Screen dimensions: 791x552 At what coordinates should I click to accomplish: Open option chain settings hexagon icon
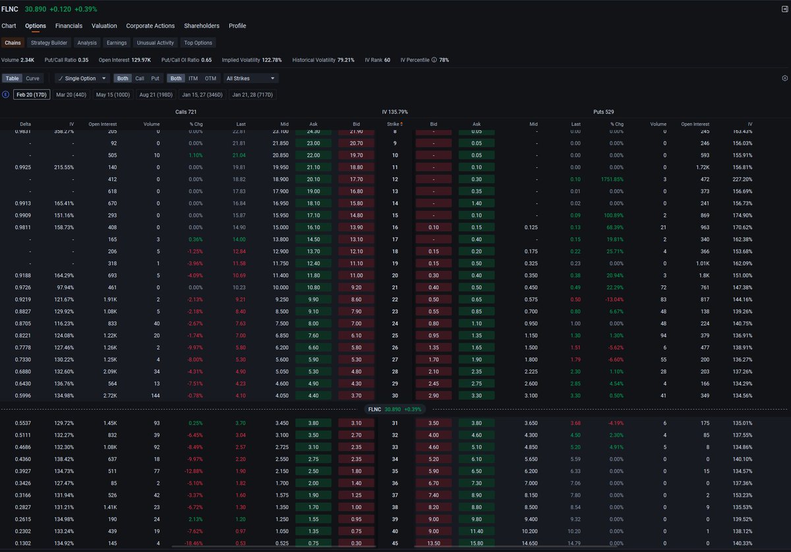[784, 78]
